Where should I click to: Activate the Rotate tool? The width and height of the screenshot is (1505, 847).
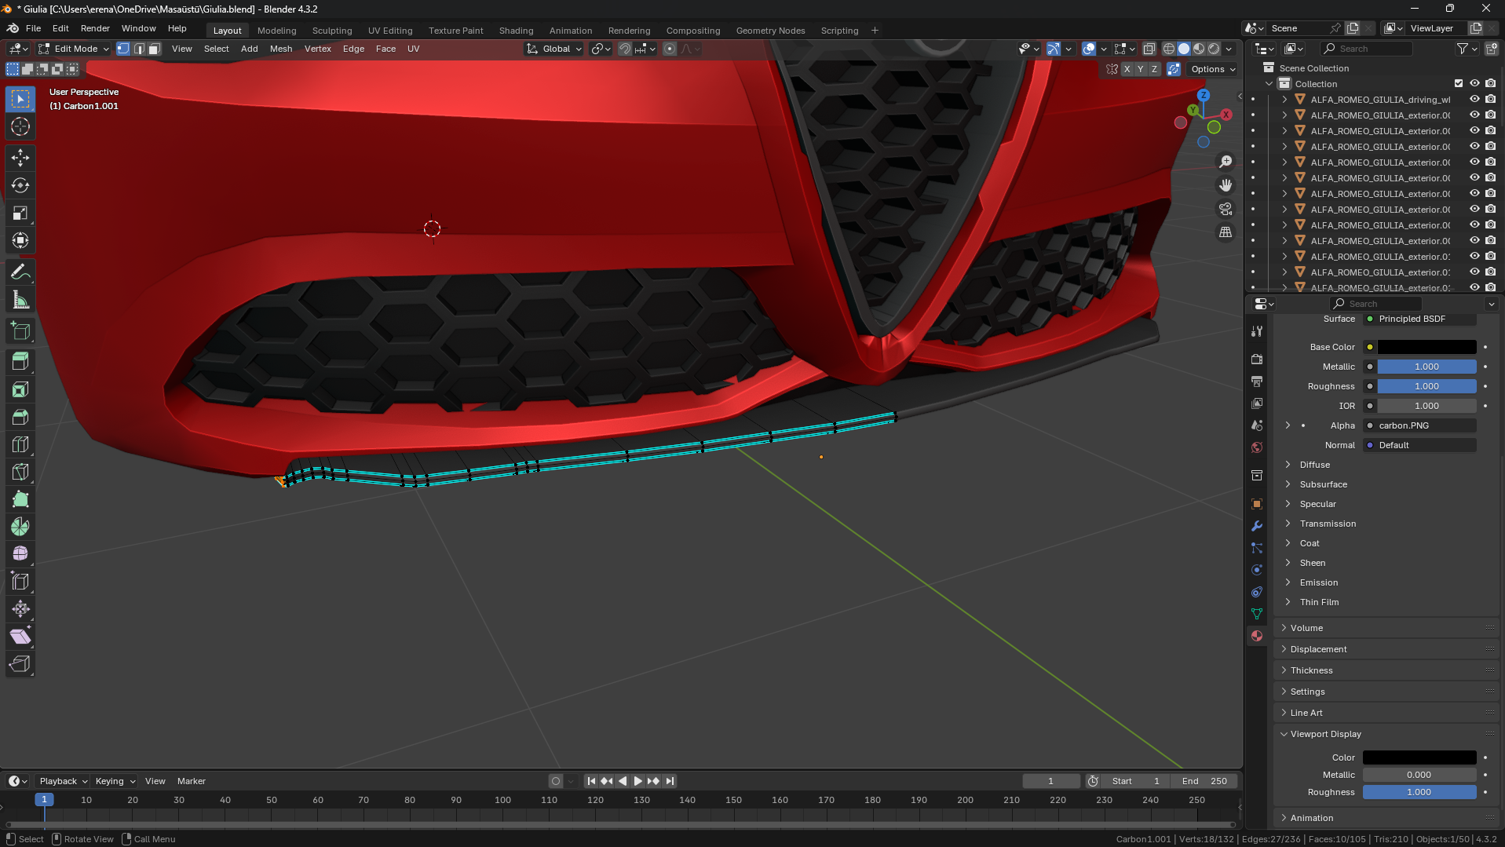(20, 185)
